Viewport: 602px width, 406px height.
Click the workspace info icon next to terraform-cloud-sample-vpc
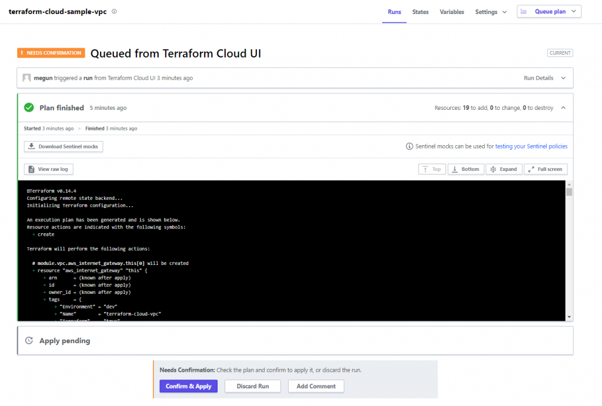point(114,12)
